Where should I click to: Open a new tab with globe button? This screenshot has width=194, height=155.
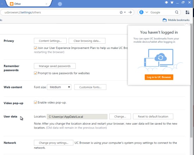click(60, 4)
